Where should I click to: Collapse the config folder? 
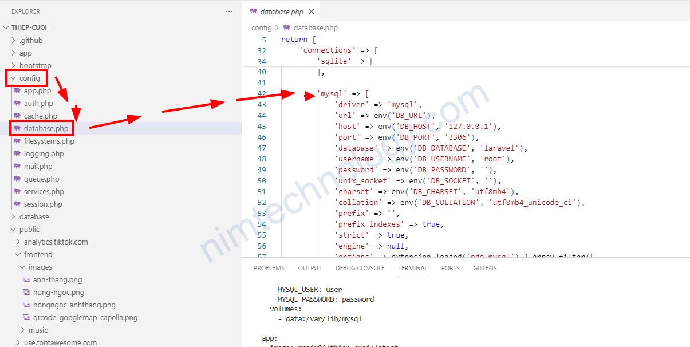pyautogui.click(x=13, y=78)
